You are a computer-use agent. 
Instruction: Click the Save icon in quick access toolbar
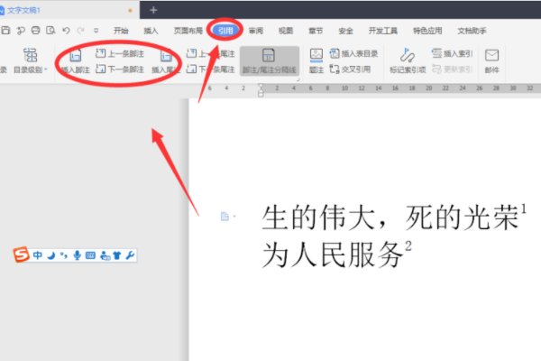click(x=5, y=31)
